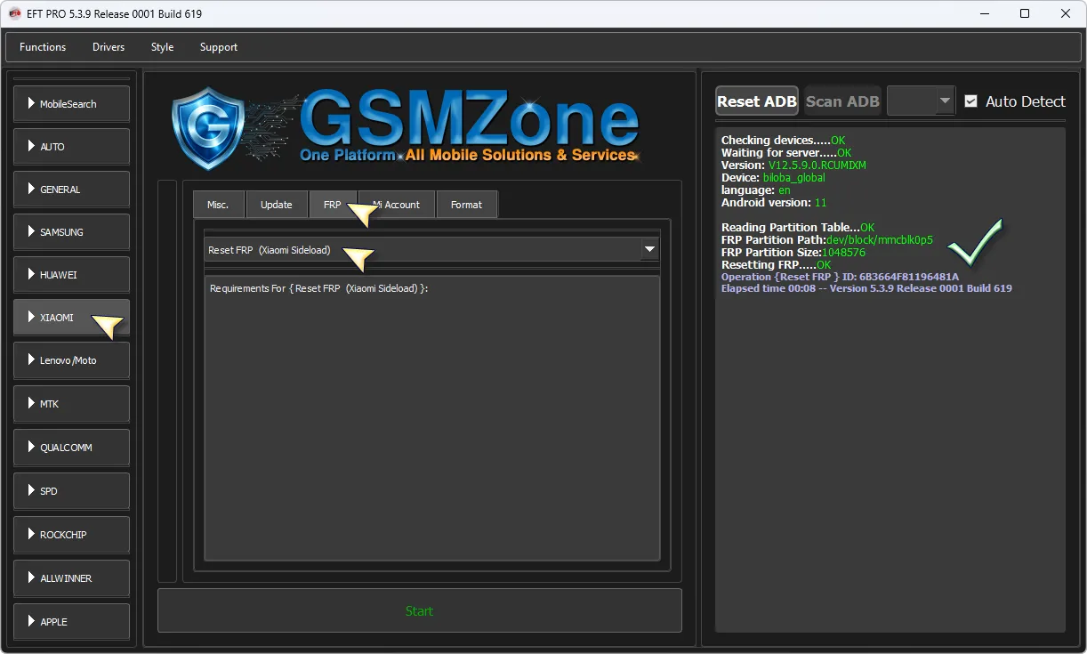Switch to the Format tab

coord(466,205)
